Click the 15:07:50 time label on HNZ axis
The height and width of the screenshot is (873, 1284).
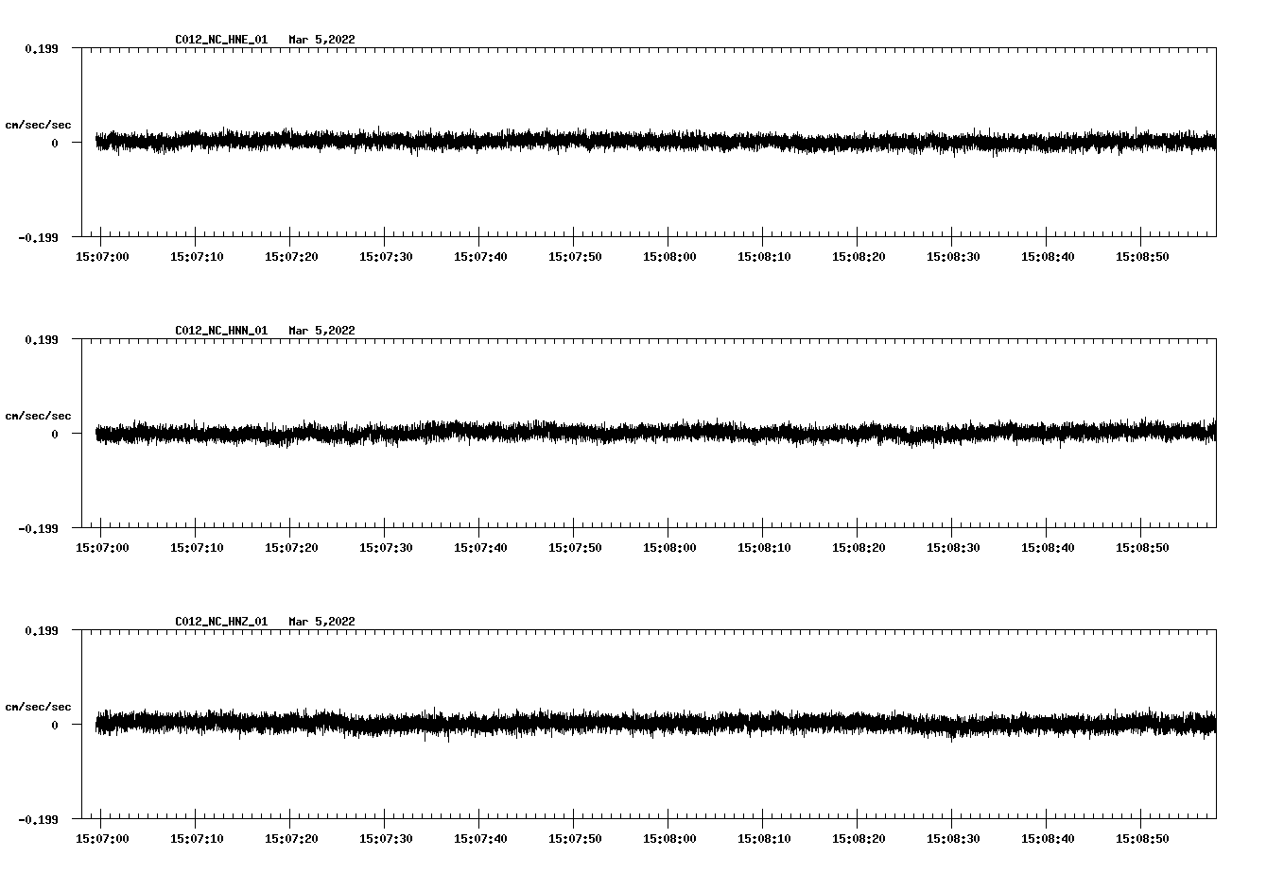[575, 839]
